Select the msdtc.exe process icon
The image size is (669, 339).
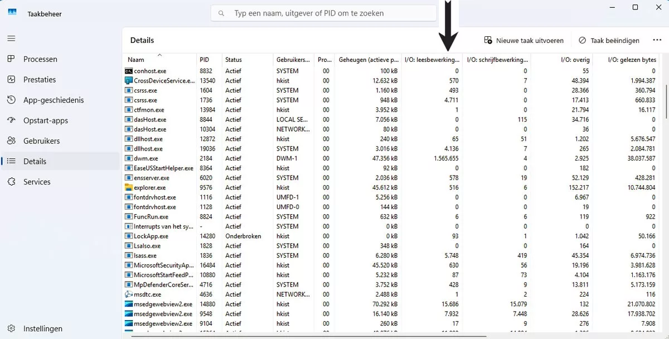[x=129, y=294]
